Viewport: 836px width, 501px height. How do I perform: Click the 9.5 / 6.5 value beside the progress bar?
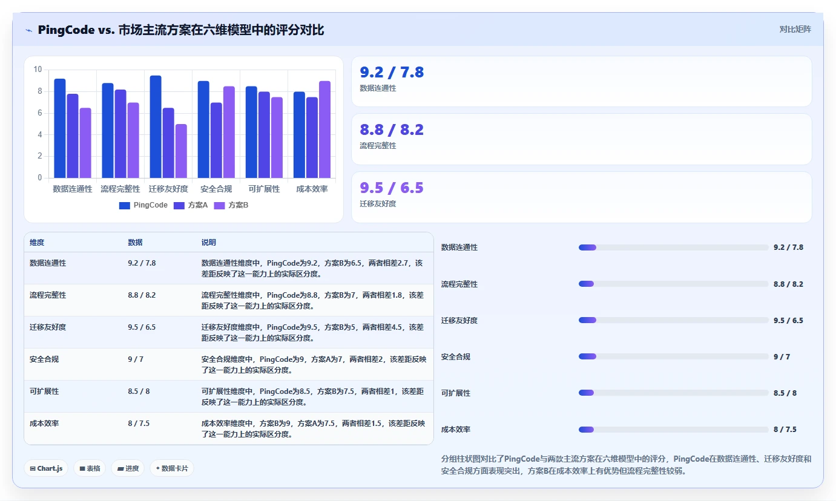point(788,320)
